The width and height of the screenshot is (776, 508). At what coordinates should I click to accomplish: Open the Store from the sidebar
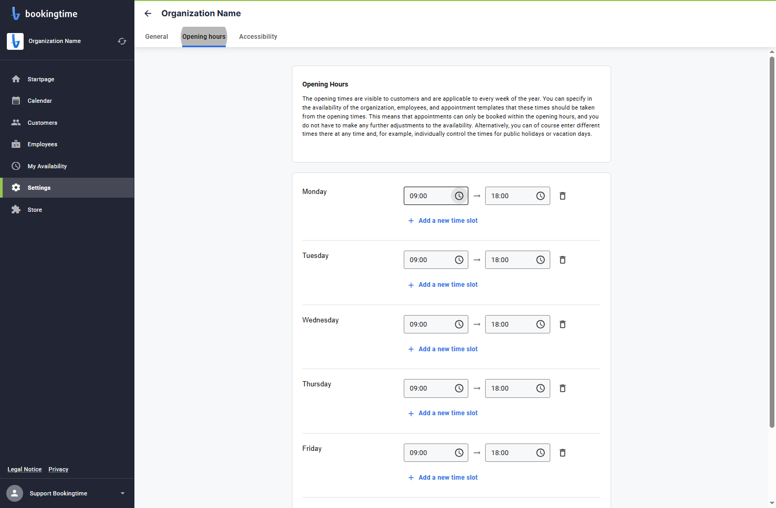pos(67,210)
